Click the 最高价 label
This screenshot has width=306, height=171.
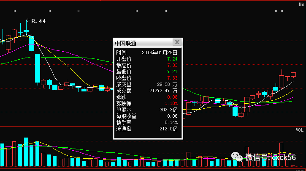coord(124,65)
